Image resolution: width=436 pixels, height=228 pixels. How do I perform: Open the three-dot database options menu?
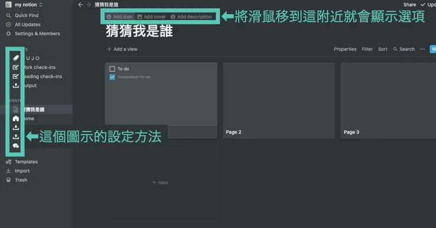click(x=422, y=49)
